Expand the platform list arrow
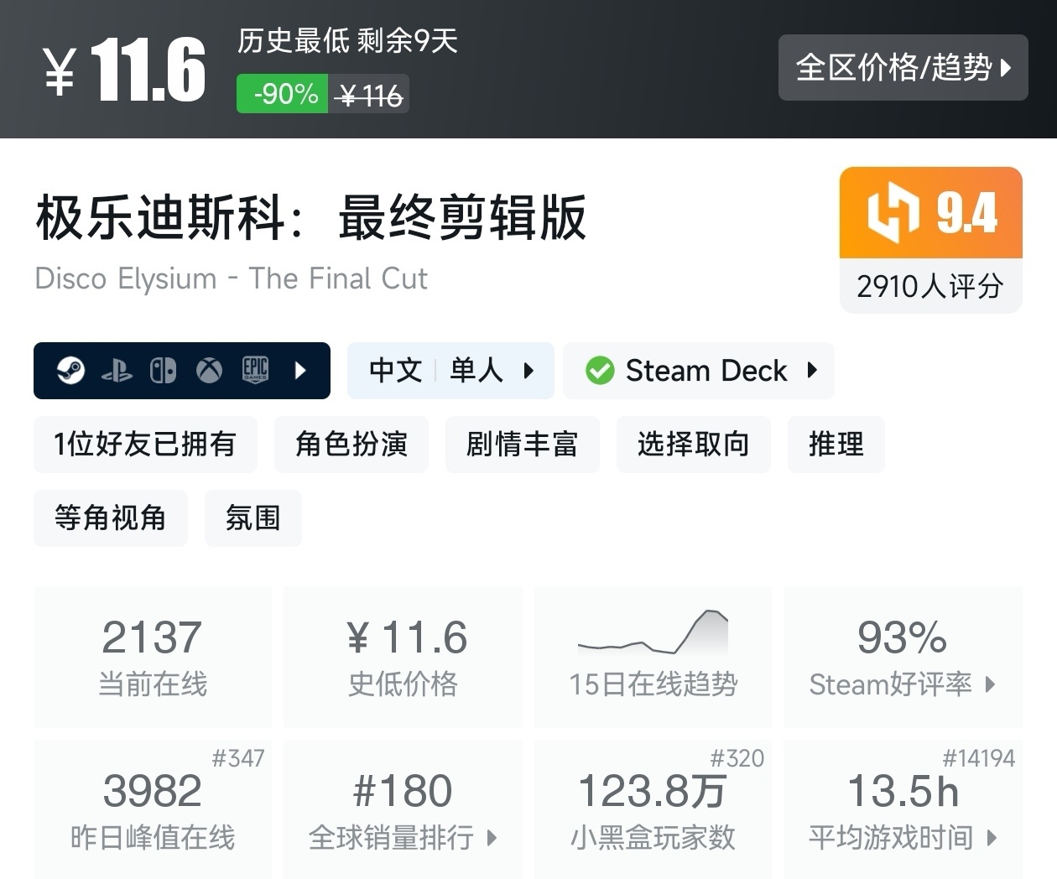 coord(300,370)
